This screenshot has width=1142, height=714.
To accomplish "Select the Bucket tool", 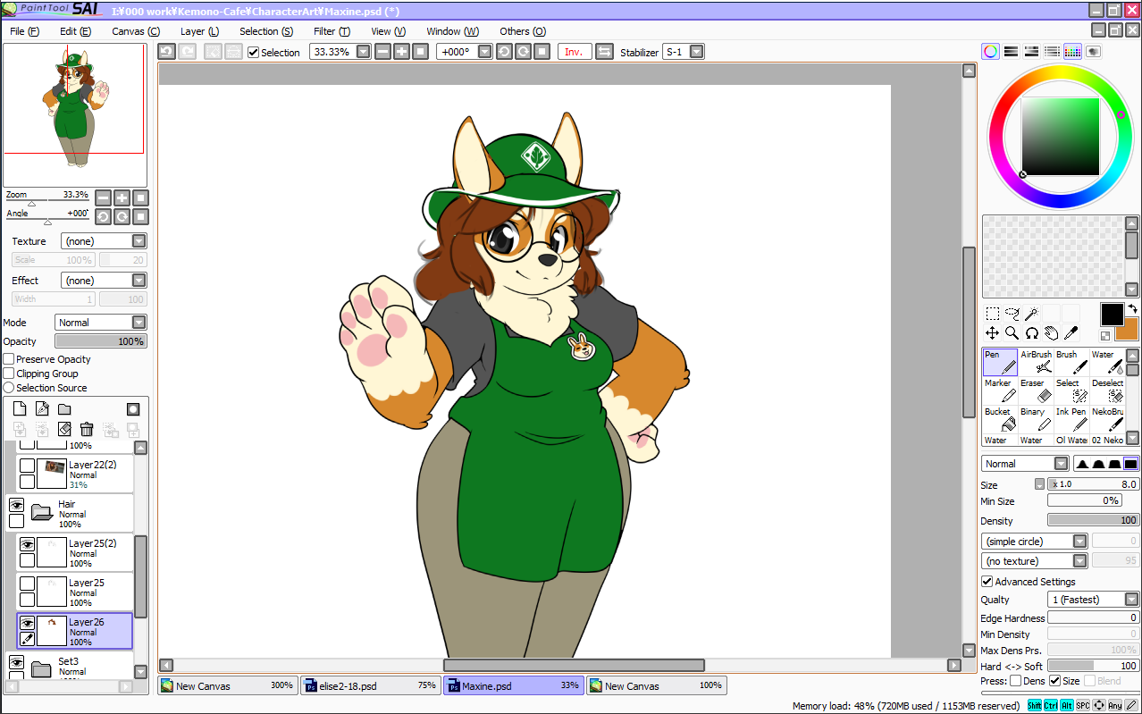I will (1000, 419).
